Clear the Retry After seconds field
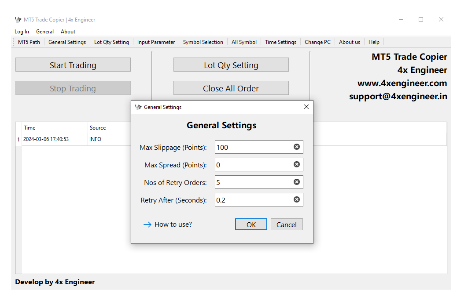The image size is (468, 304). [296, 199]
